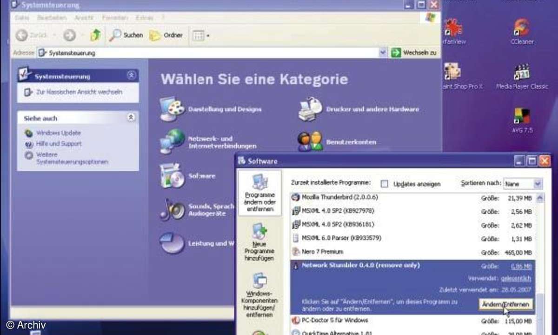Open the Datei menu
Image resolution: width=558 pixels, height=335 pixels.
tap(21, 17)
